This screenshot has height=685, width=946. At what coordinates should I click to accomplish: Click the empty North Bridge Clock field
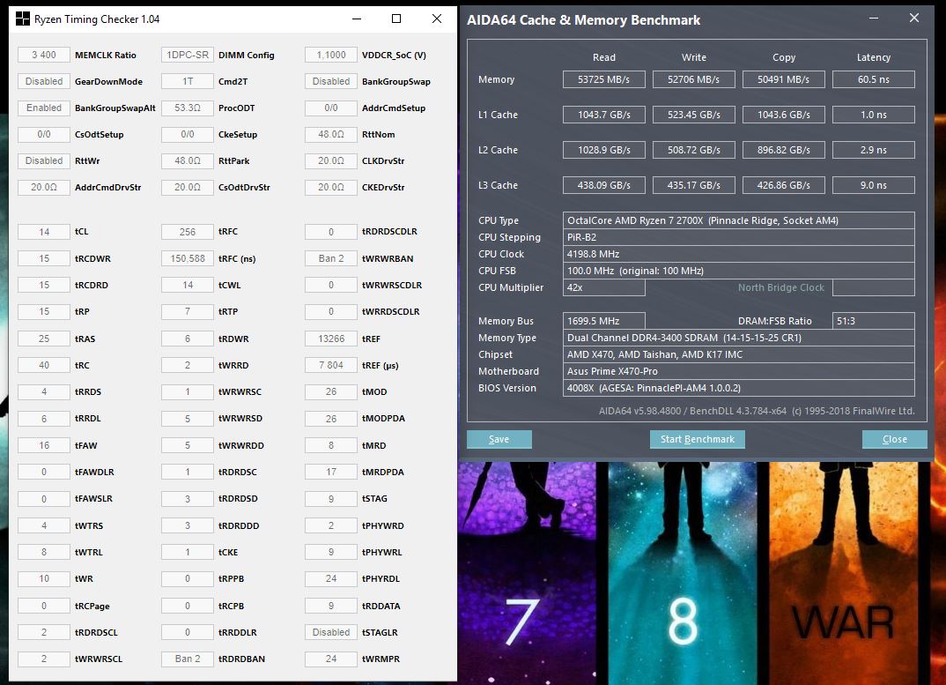[x=874, y=287]
